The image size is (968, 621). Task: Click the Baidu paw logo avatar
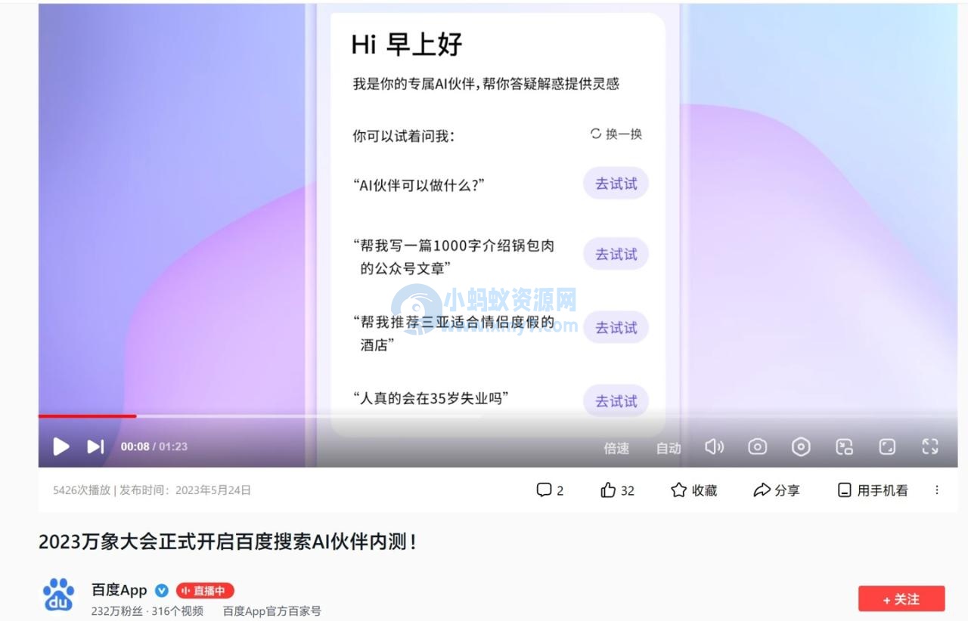pyautogui.click(x=59, y=595)
